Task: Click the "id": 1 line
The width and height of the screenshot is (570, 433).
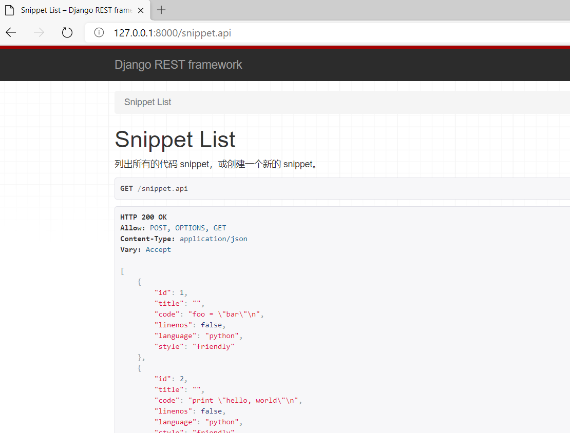Action: point(171,293)
